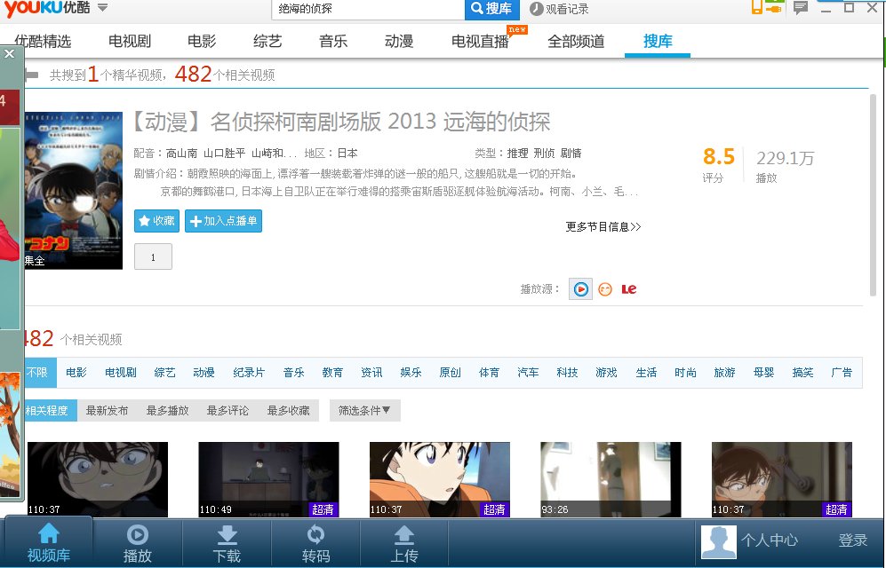Switch to 电视剧 tab
Screen dimensions: 886x568
coord(130,41)
